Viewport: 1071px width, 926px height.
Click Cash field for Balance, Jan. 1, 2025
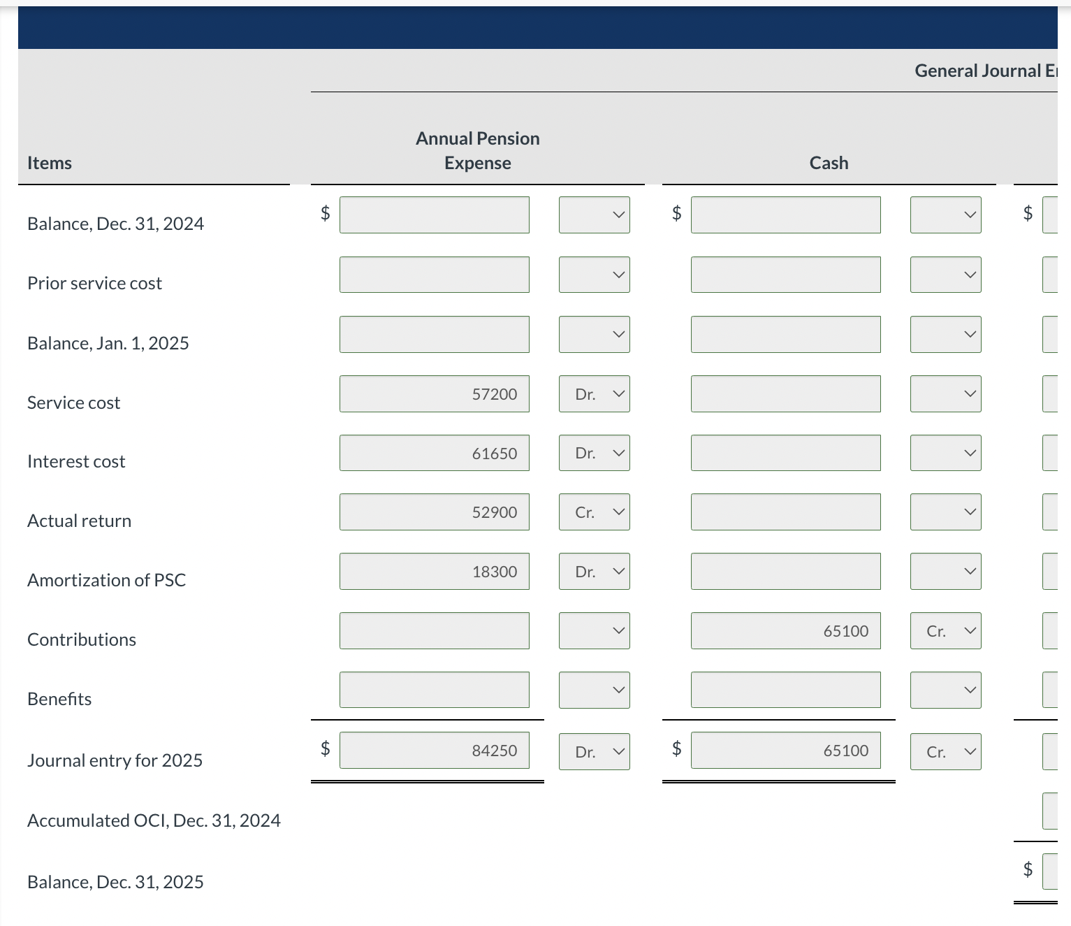click(x=786, y=334)
